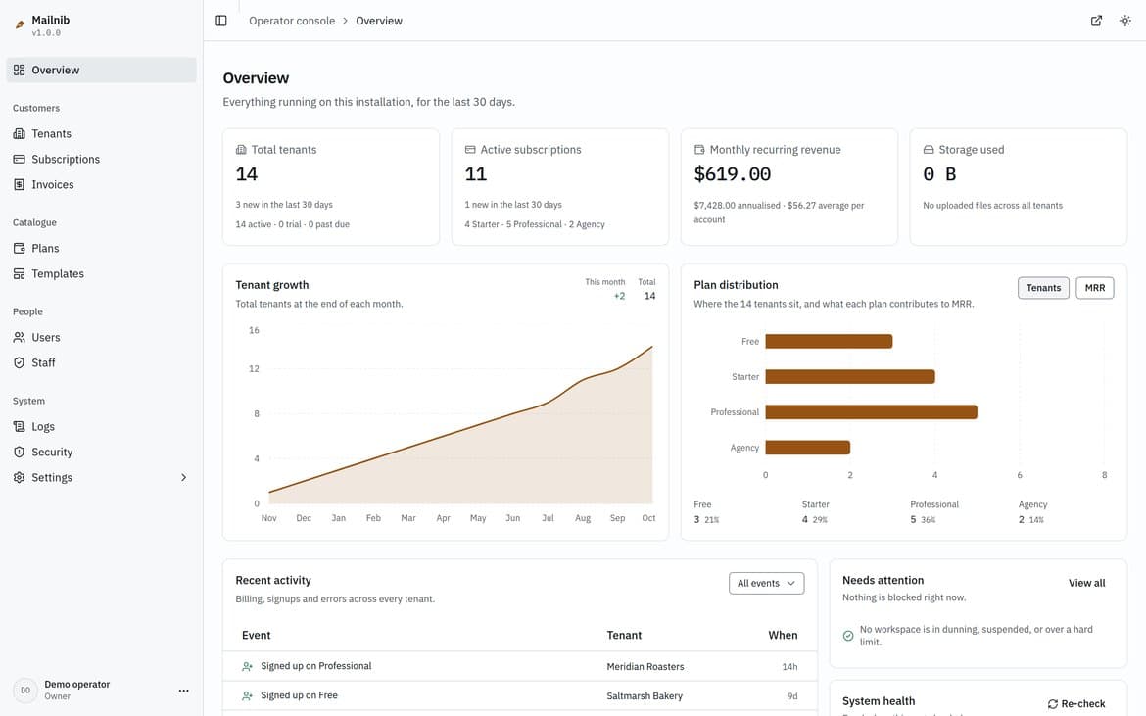Click the When column header
This screenshot has height=716, width=1146.
(x=783, y=635)
